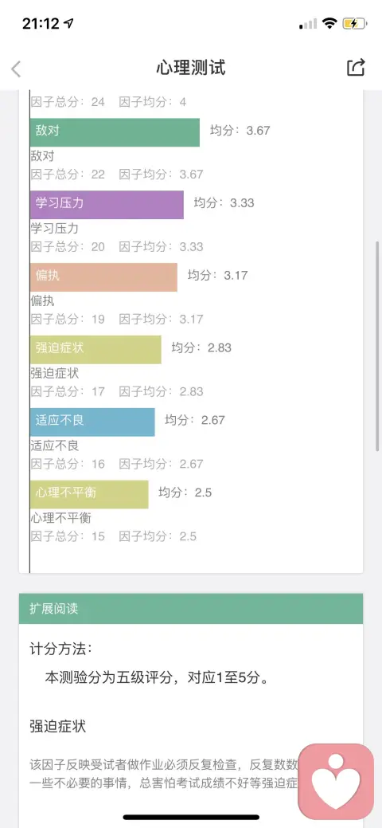Tap the battery charging indicator
This screenshot has height=828, width=382.
(354, 23)
